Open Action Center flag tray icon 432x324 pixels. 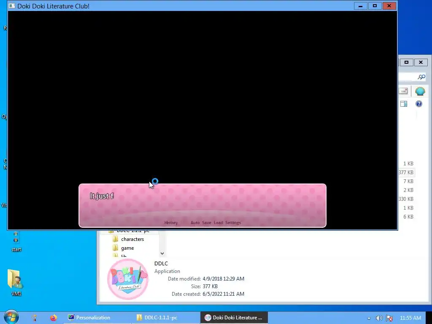click(x=389, y=318)
